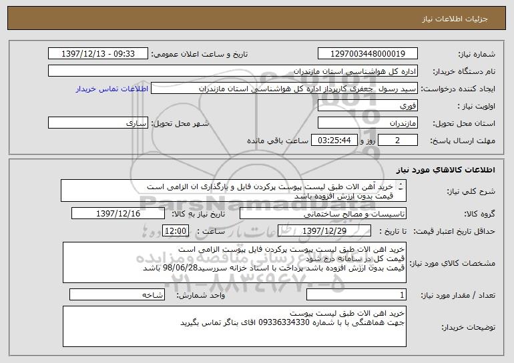Click the goods specification text area
This screenshot has width=514, height=363.
(234, 262)
